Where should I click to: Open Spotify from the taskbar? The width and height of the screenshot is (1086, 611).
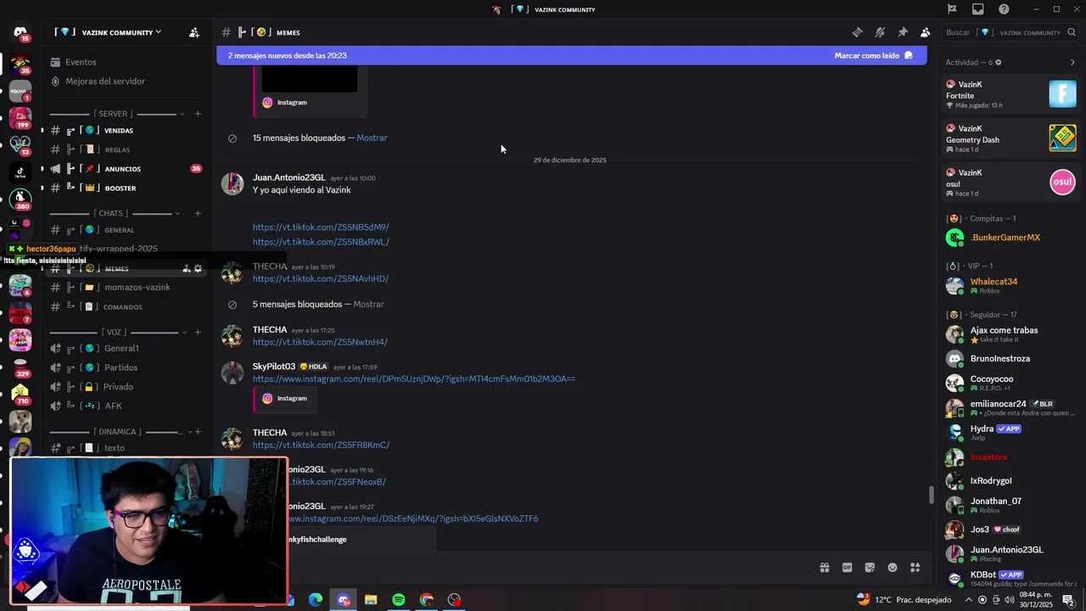(399, 600)
